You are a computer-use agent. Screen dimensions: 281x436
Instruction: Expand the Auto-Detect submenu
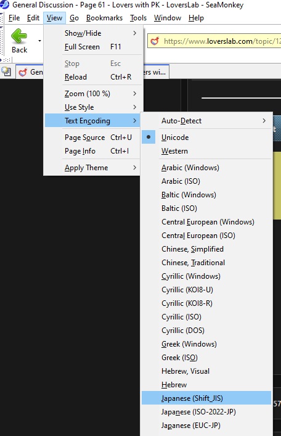(206, 121)
